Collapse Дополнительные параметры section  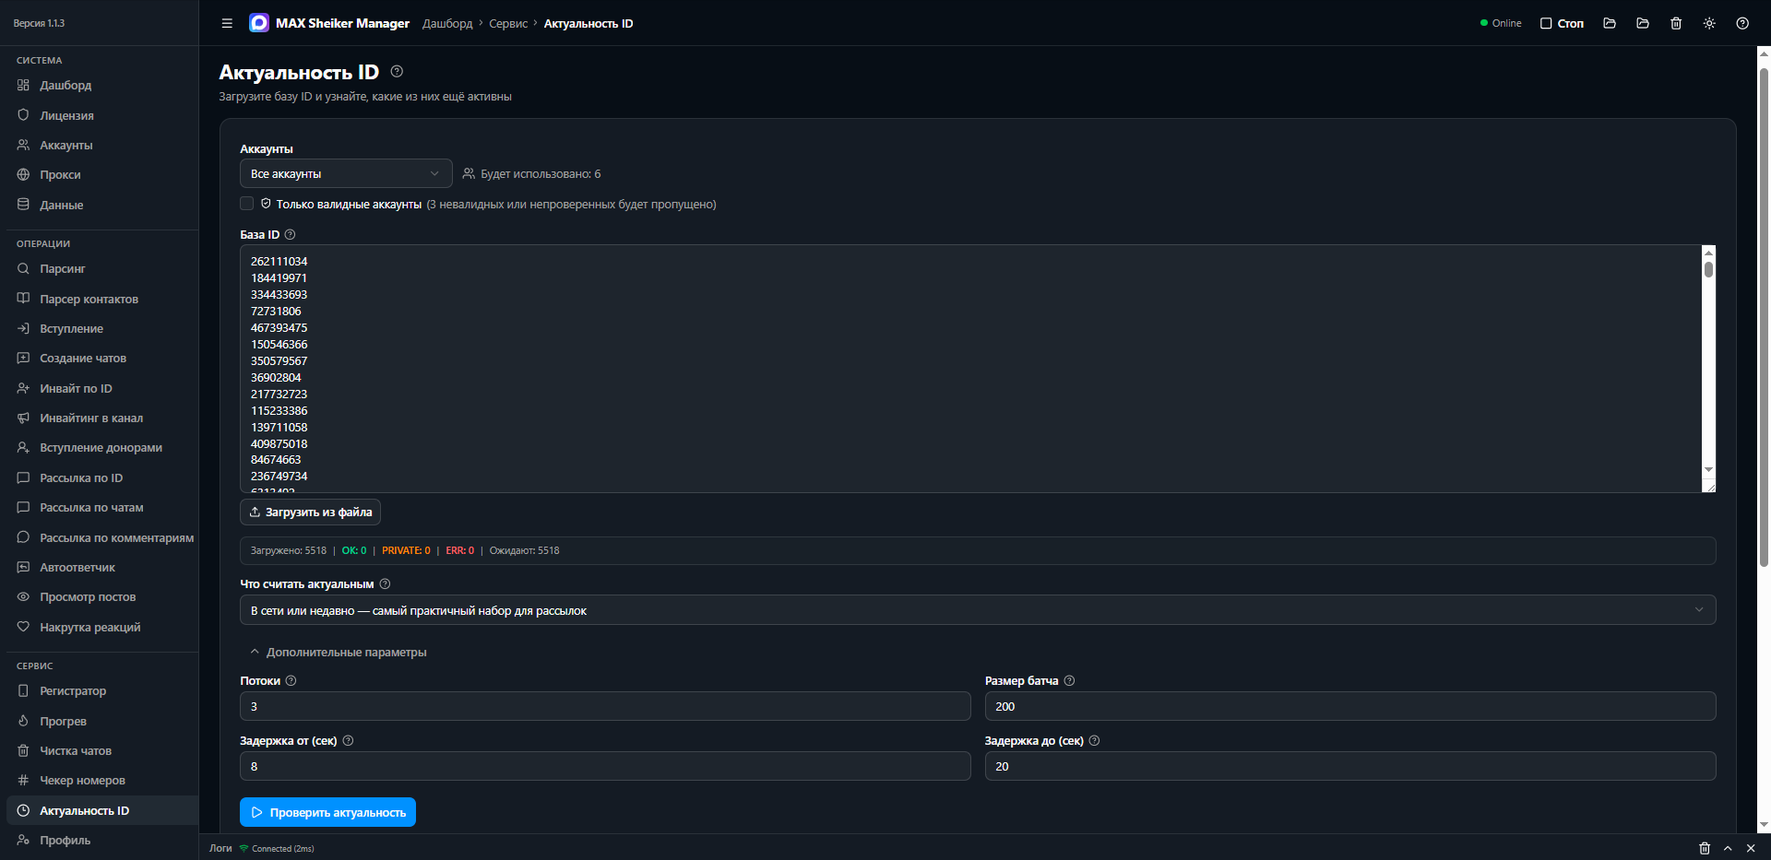pos(338,653)
